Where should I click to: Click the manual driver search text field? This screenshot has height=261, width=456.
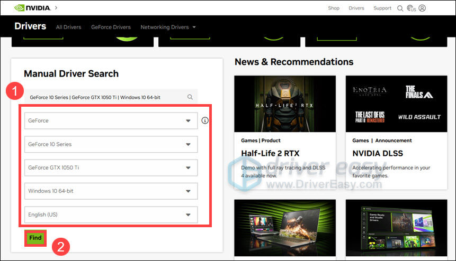pyautogui.click(x=106, y=97)
